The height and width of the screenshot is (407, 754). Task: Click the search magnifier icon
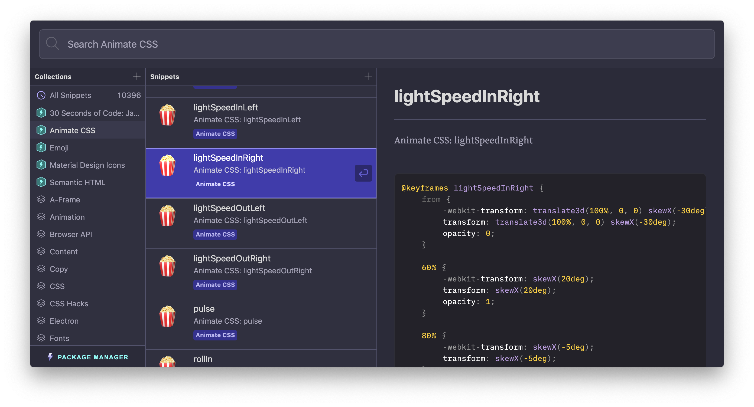(x=52, y=44)
